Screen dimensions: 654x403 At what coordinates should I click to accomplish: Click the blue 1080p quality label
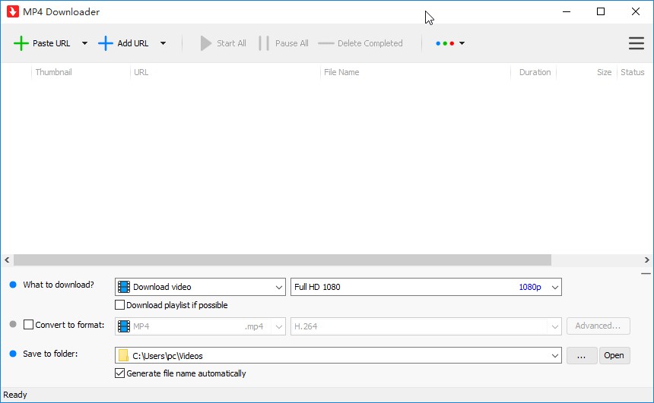pyautogui.click(x=530, y=287)
